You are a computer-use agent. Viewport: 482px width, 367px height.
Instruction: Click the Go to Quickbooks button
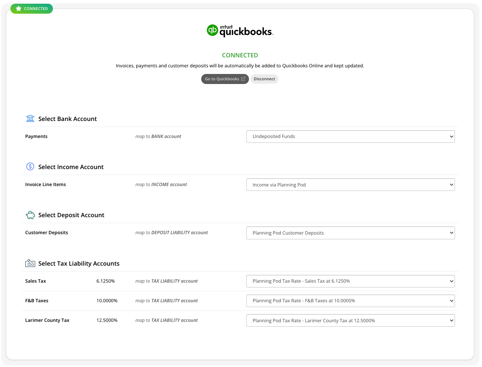[x=225, y=79]
